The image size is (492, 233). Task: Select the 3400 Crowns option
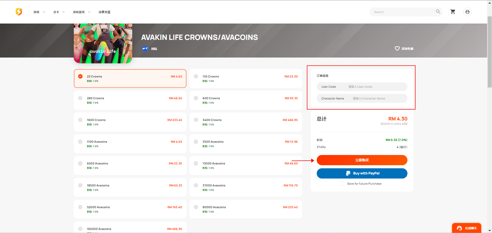click(x=246, y=122)
